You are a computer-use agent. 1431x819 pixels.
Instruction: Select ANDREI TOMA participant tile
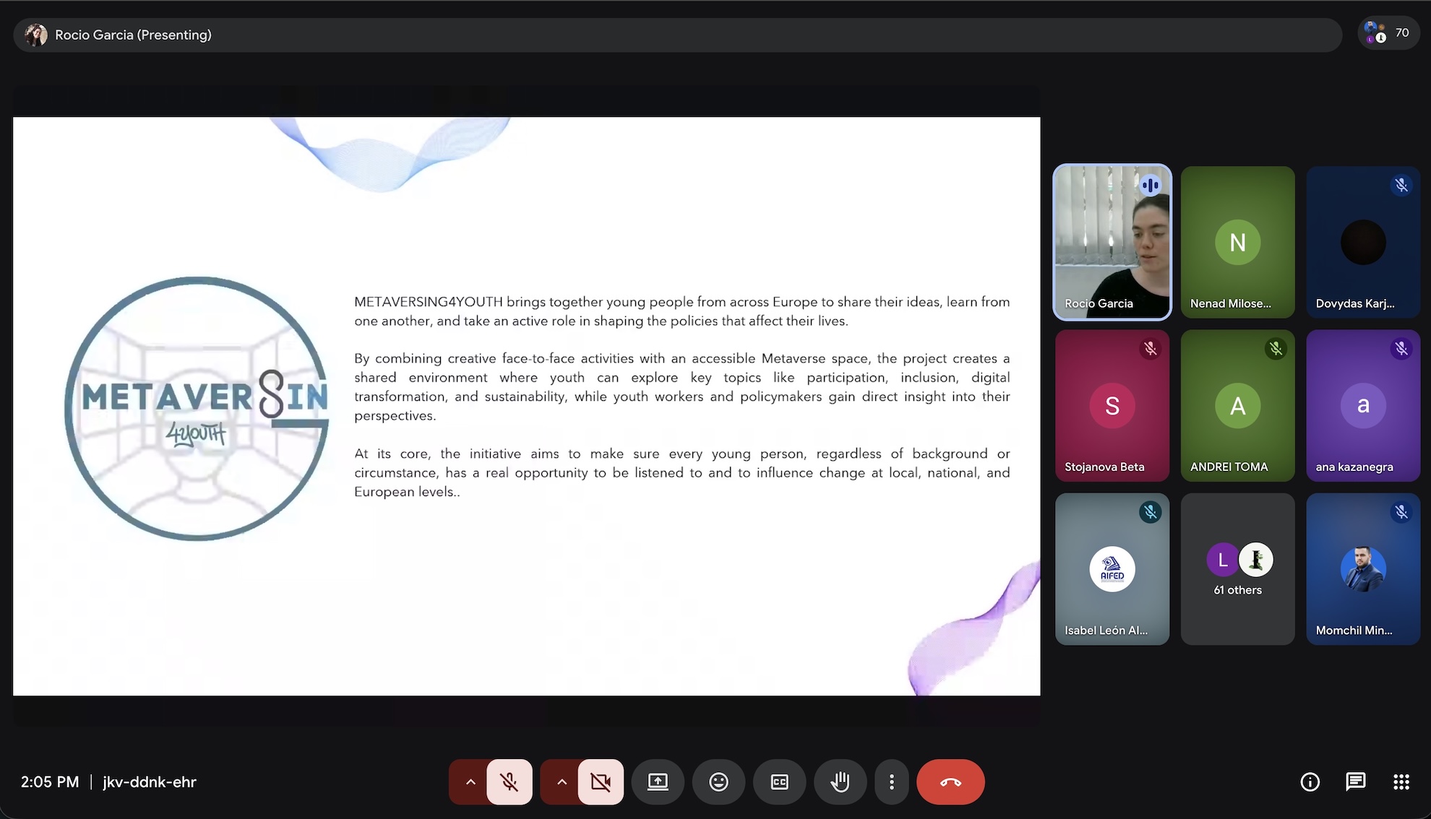[x=1238, y=406]
